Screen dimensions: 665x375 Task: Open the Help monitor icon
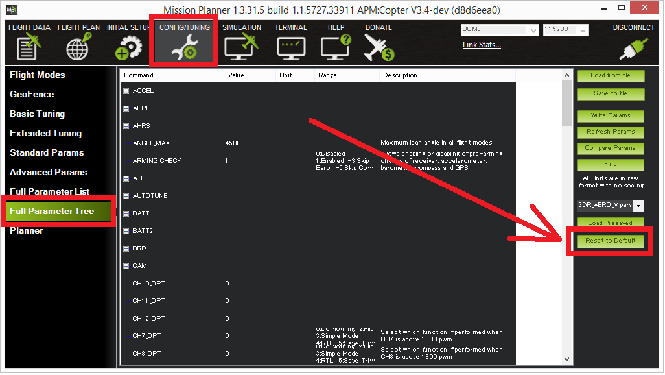[336, 47]
